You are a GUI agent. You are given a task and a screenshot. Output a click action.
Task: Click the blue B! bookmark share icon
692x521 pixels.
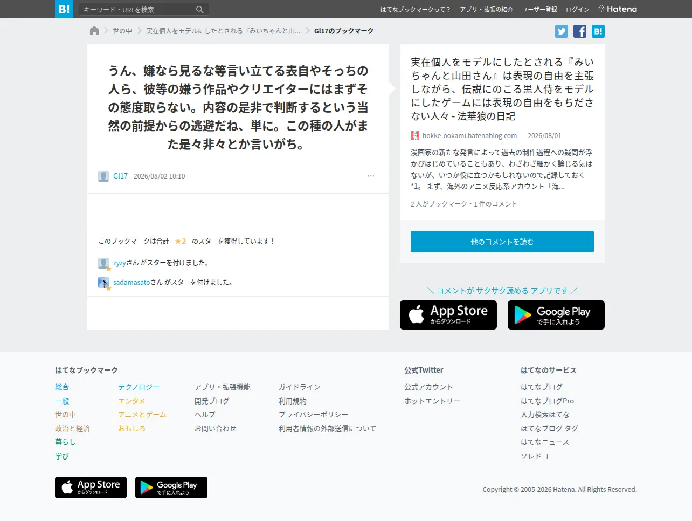598,31
